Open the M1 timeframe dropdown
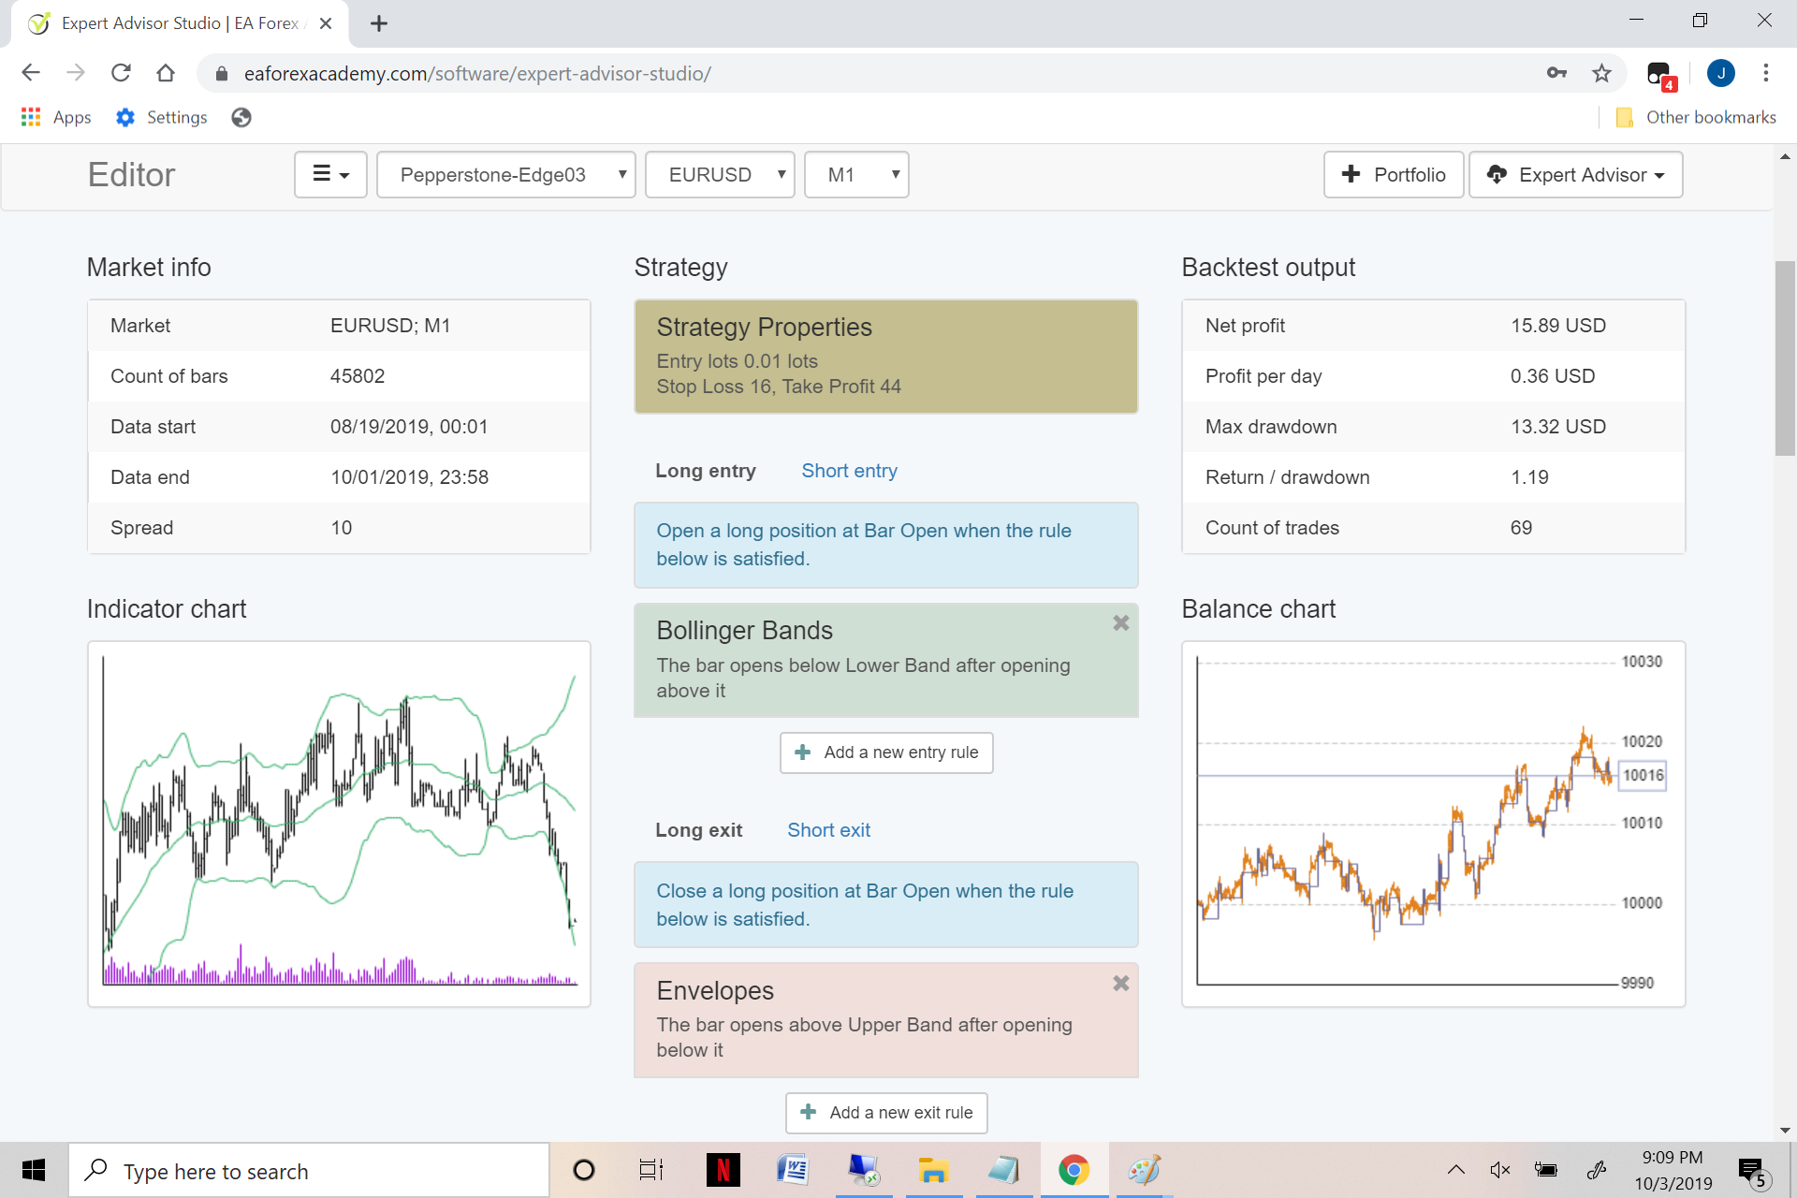1797x1198 pixels. click(x=857, y=175)
